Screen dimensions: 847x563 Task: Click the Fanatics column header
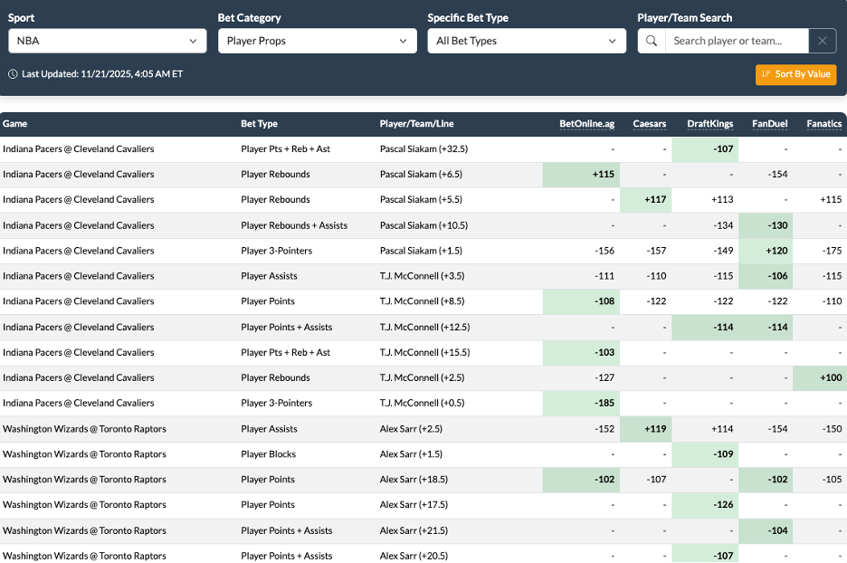click(x=823, y=124)
